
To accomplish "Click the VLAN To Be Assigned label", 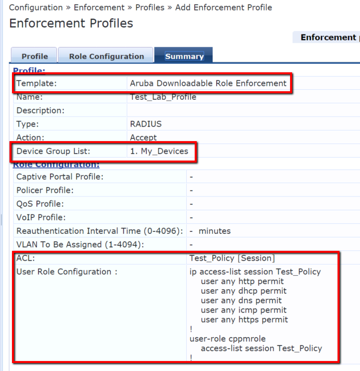I will pos(80,244).
